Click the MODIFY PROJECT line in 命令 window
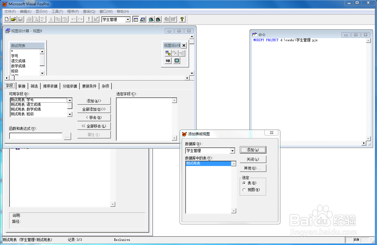The image size is (377, 245). 285,40
